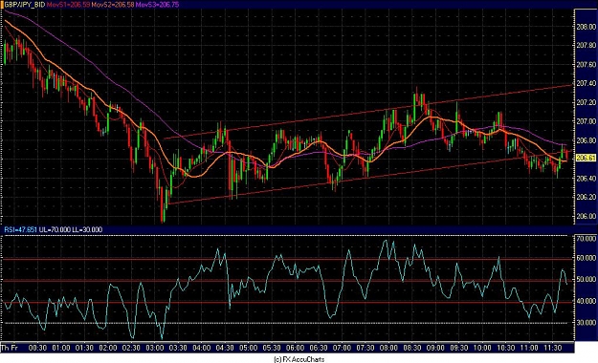
Task: Click the 50.000 RSI scale label
Action: [x=587, y=280]
